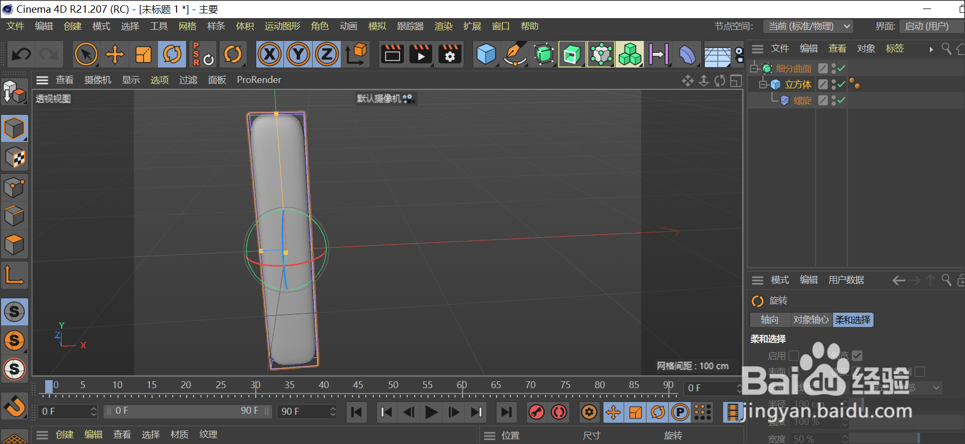The height and width of the screenshot is (444, 965).
Task: Switch to Edges mode
Action: tap(14, 215)
